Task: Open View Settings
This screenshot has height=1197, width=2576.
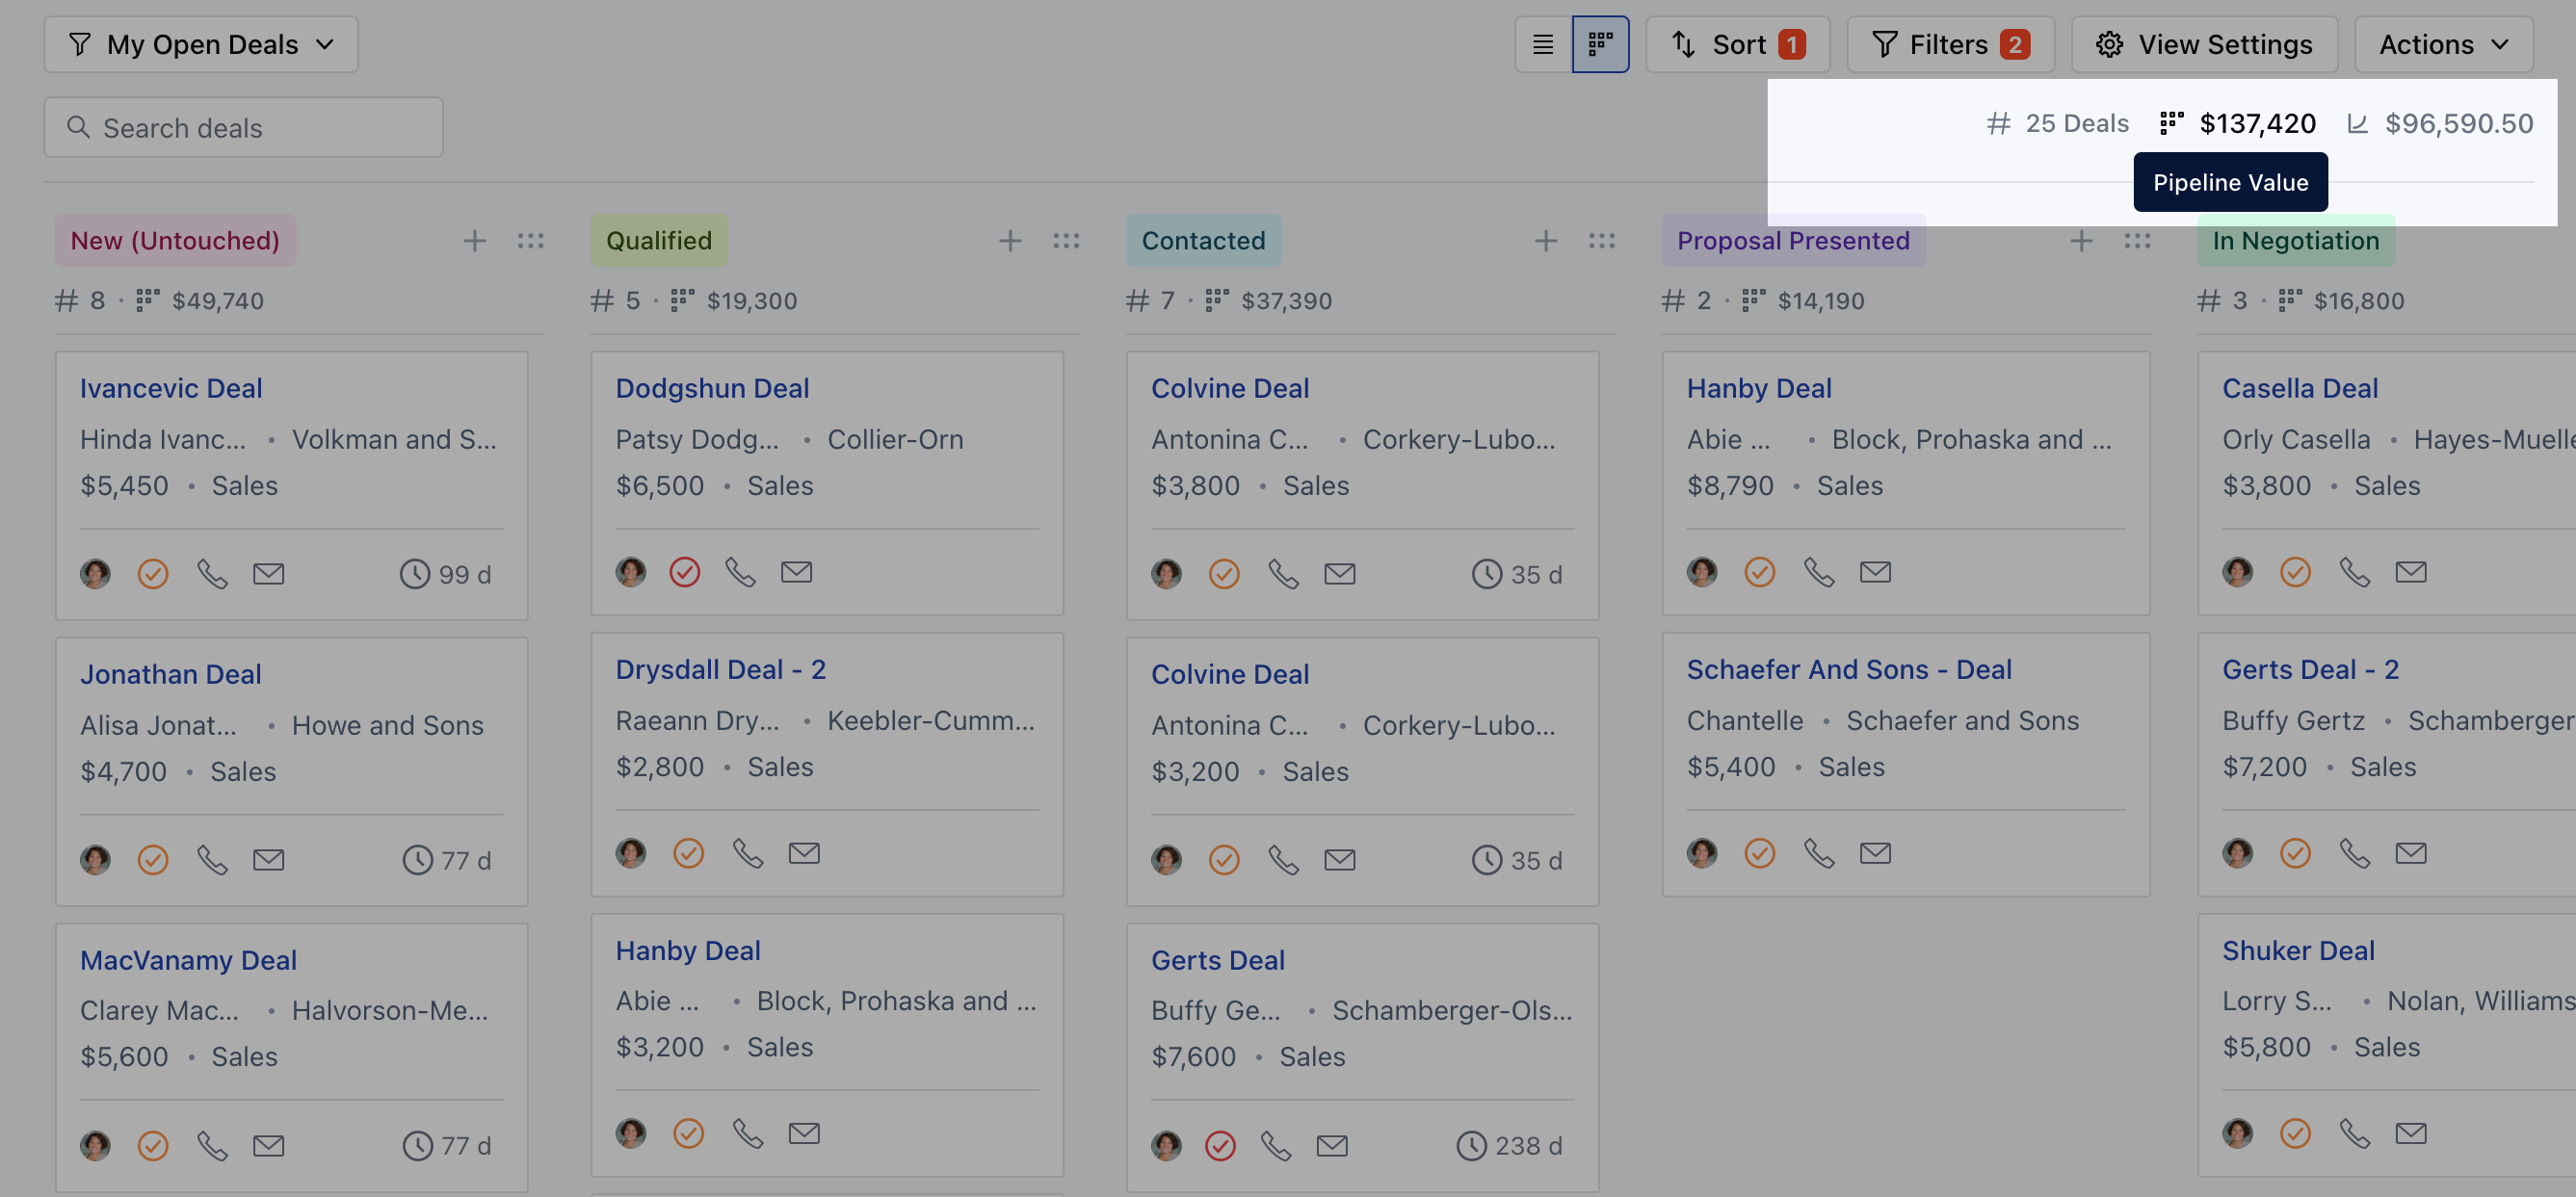Action: tap(2204, 44)
